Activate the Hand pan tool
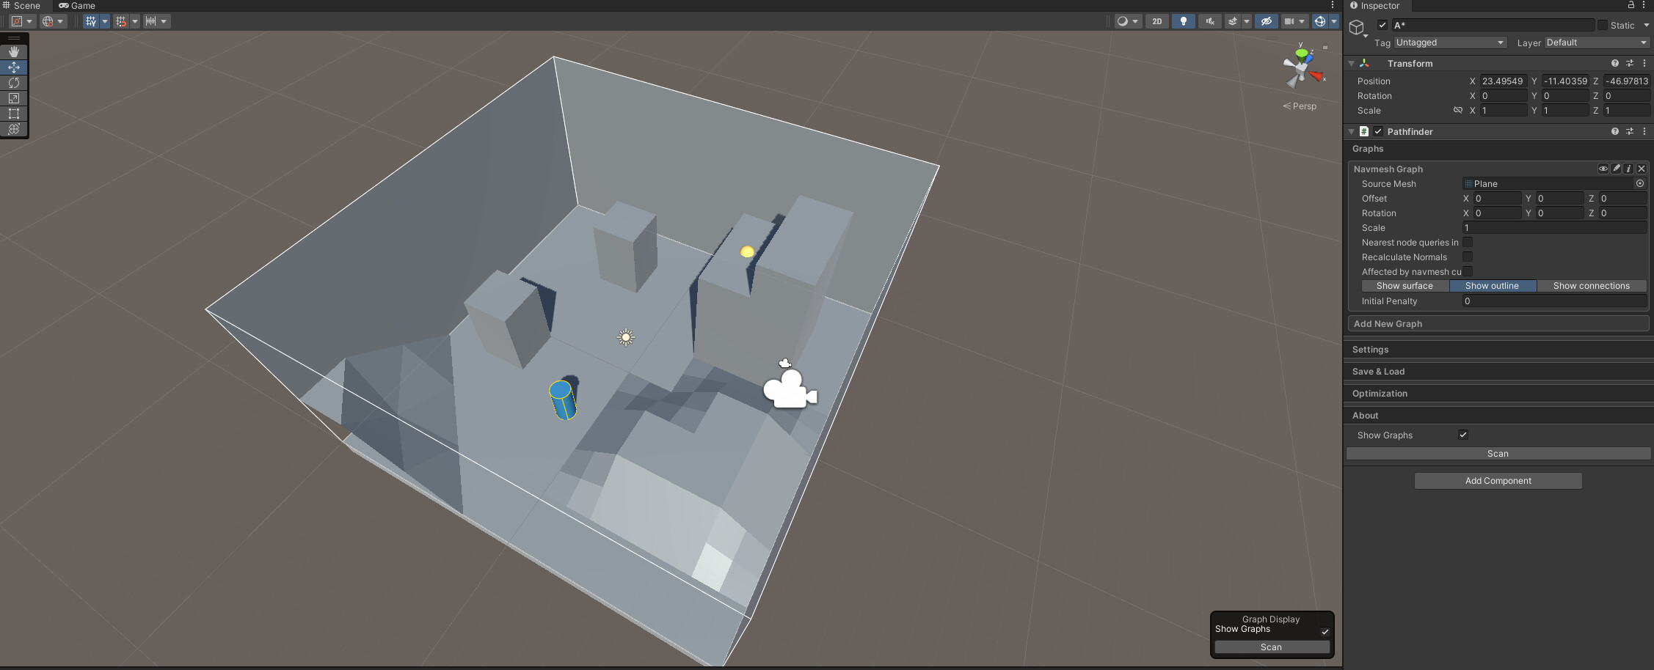The width and height of the screenshot is (1654, 670). click(13, 51)
